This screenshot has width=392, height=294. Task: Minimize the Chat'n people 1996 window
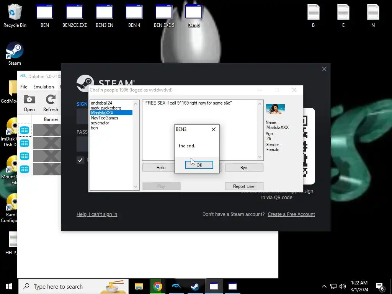pos(260,90)
